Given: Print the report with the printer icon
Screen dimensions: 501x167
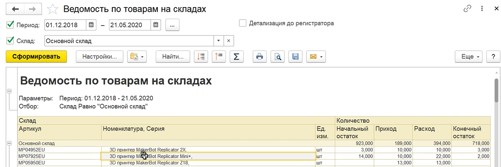Looking at the screenshot, I should [259, 57].
